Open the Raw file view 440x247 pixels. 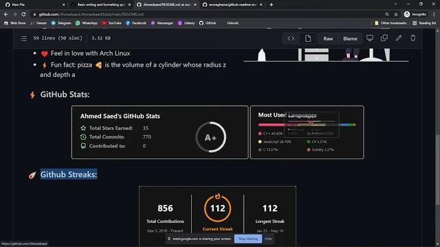(328, 38)
